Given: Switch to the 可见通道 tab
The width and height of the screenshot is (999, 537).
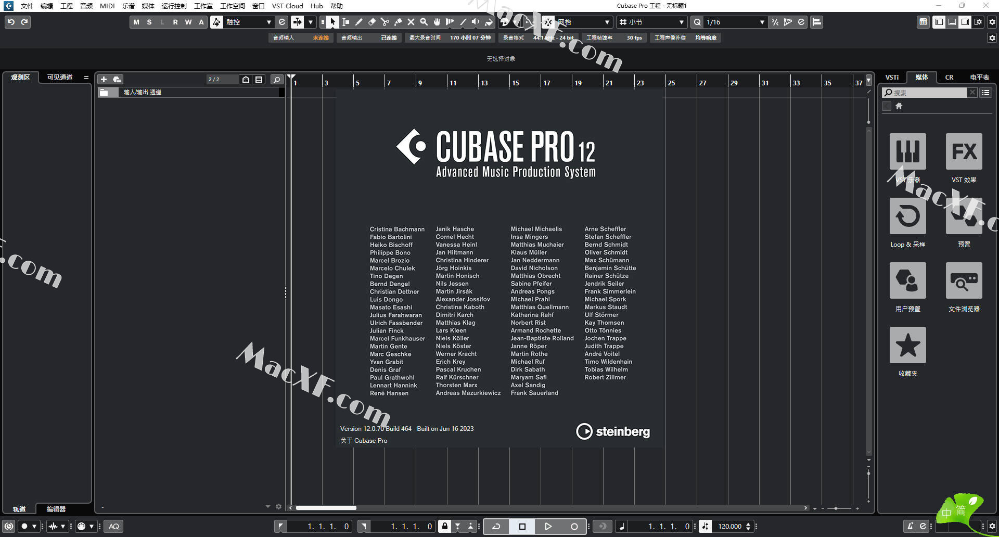Looking at the screenshot, I should 60,77.
